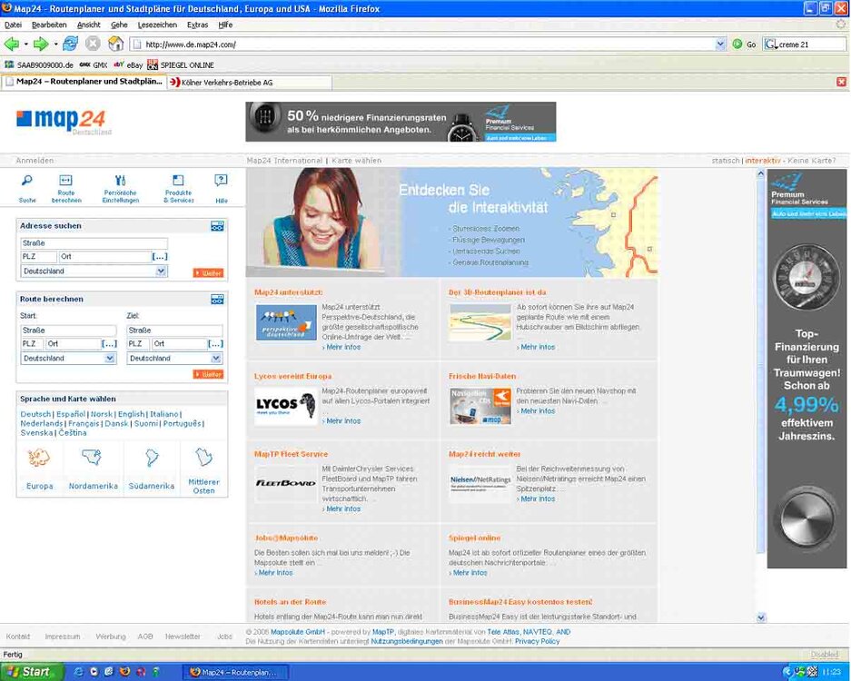Click the Anmelden link
The image size is (851, 681).
(x=35, y=161)
